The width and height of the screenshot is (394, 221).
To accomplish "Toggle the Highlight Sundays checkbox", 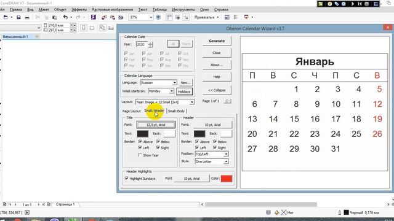I will coord(127,179).
